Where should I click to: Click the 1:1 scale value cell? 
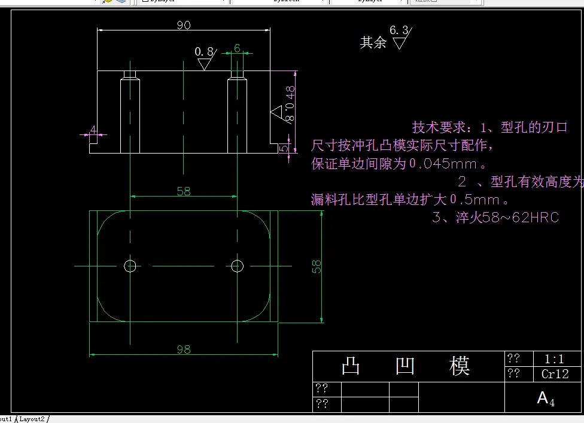coord(555,359)
